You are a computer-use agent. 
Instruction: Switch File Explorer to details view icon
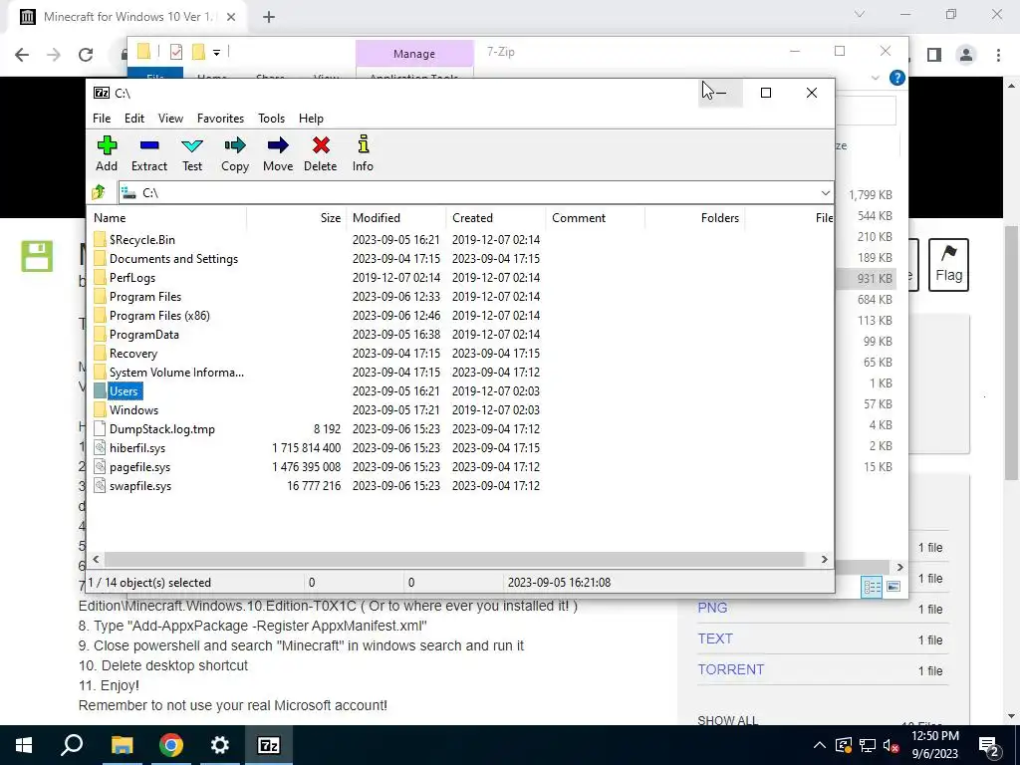[x=872, y=587]
